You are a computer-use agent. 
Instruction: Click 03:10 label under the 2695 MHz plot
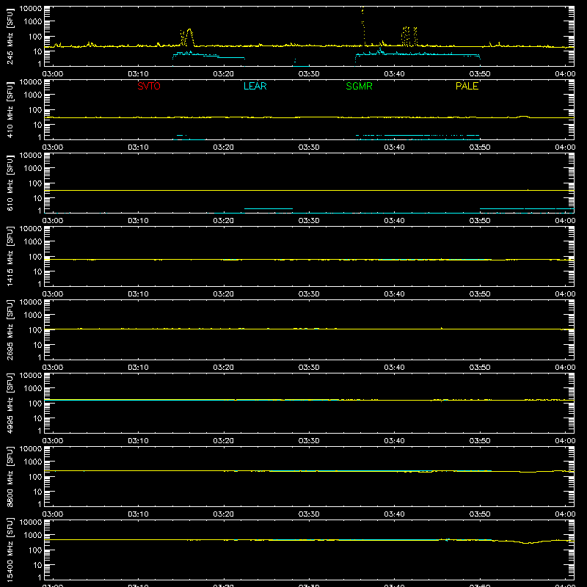click(x=138, y=368)
